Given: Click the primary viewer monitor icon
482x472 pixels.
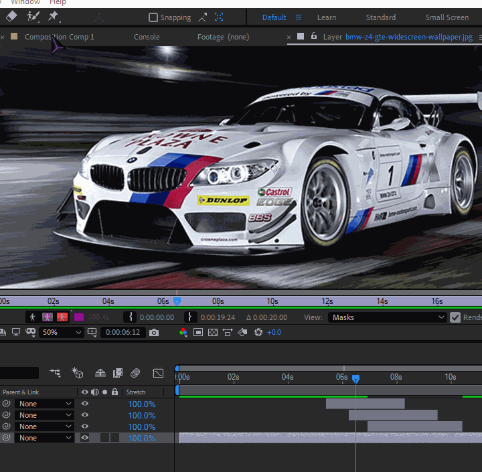Looking at the screenshot, I should [16, 332].
